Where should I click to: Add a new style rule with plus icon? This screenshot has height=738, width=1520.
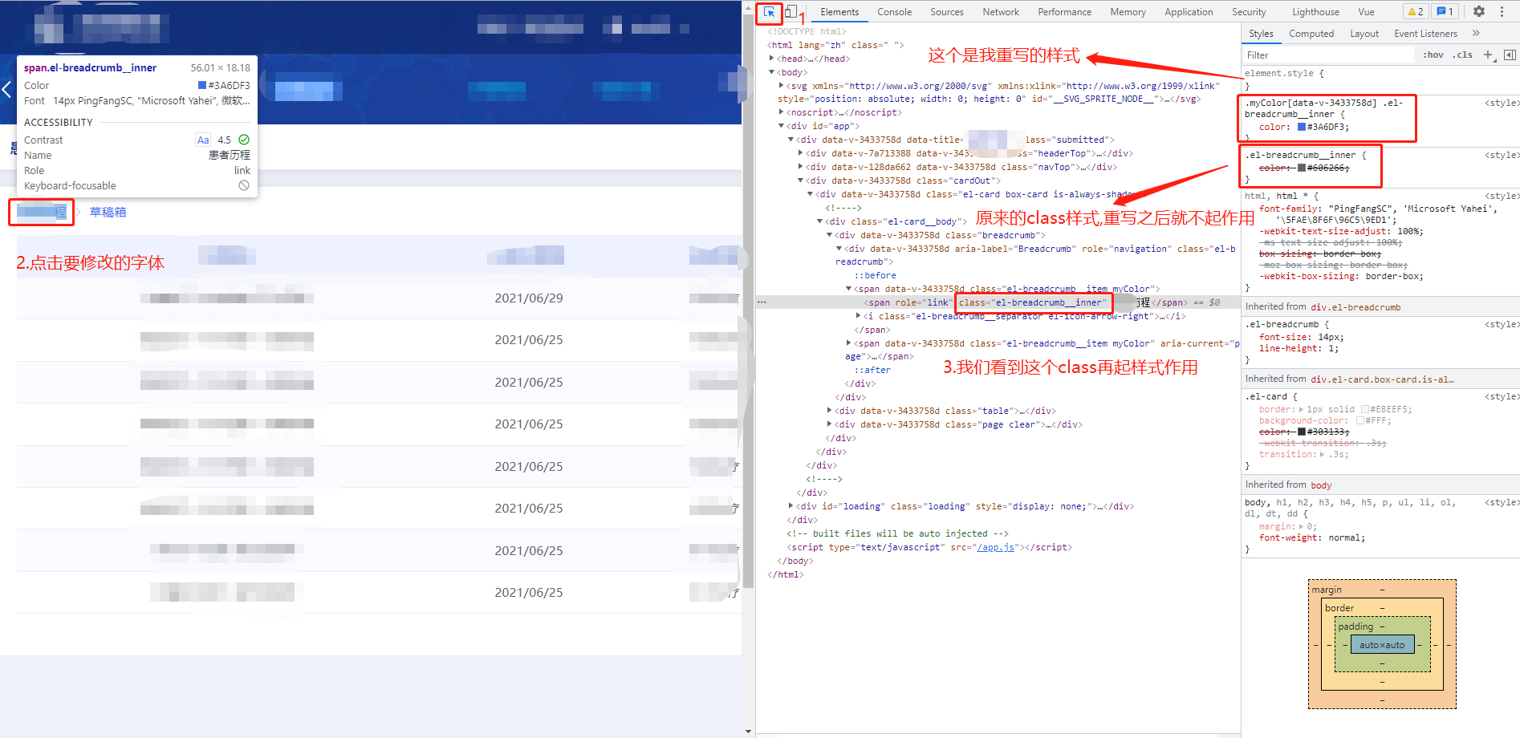coord(1488,55)
